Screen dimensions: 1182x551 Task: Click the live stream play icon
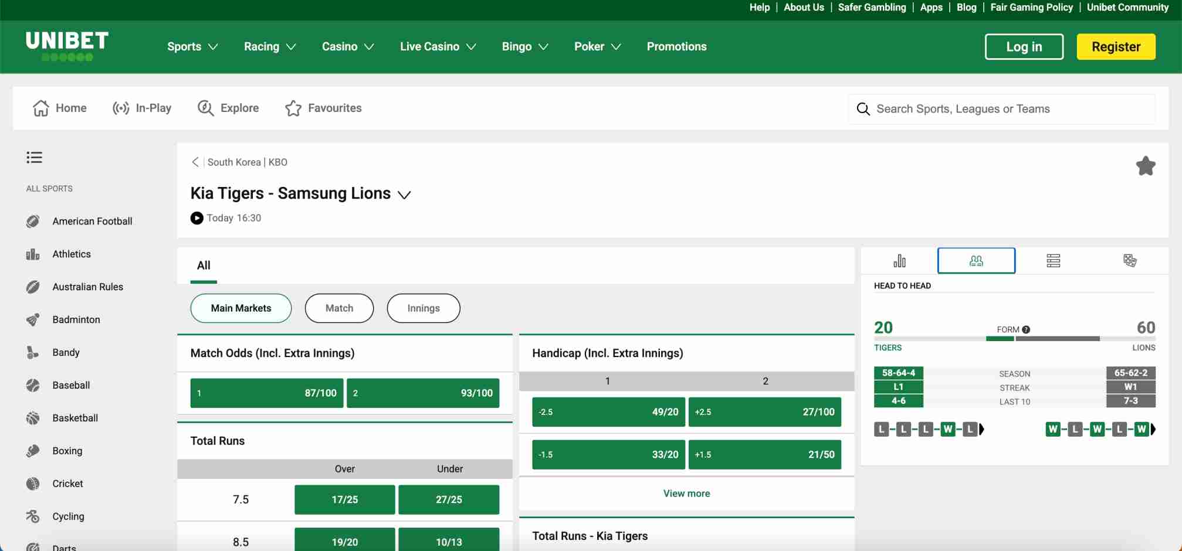[197, 218]
